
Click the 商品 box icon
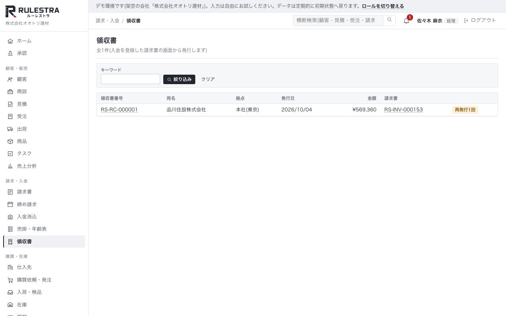(x=10, y=141)
